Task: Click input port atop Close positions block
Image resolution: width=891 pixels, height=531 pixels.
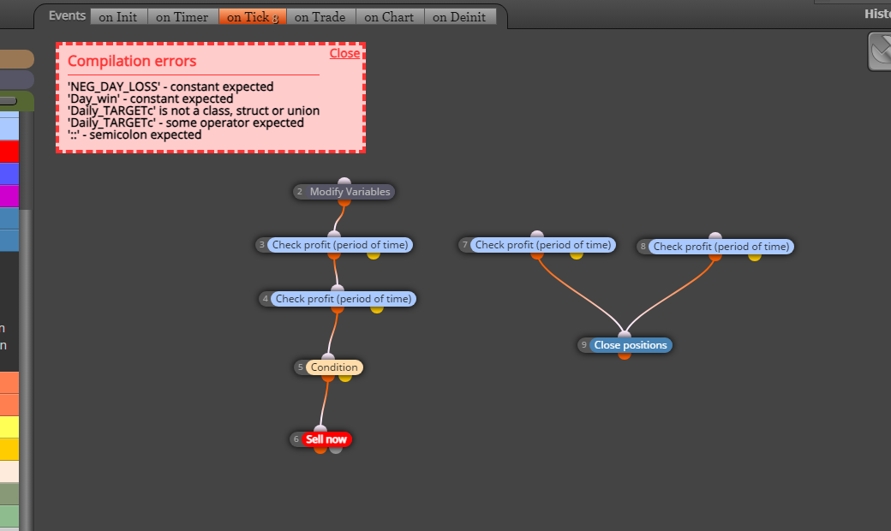Action: [625, 335]
